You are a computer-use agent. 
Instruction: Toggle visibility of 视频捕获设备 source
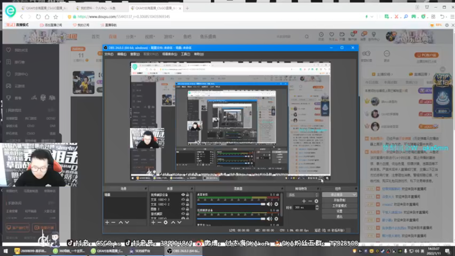[x=183, y=195]
